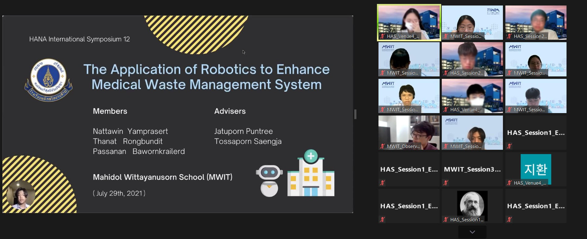This screenshot has height=239, width=587.
Task: Click adviser name 'Jatuporn Puntree'
Action: point(244,131)
